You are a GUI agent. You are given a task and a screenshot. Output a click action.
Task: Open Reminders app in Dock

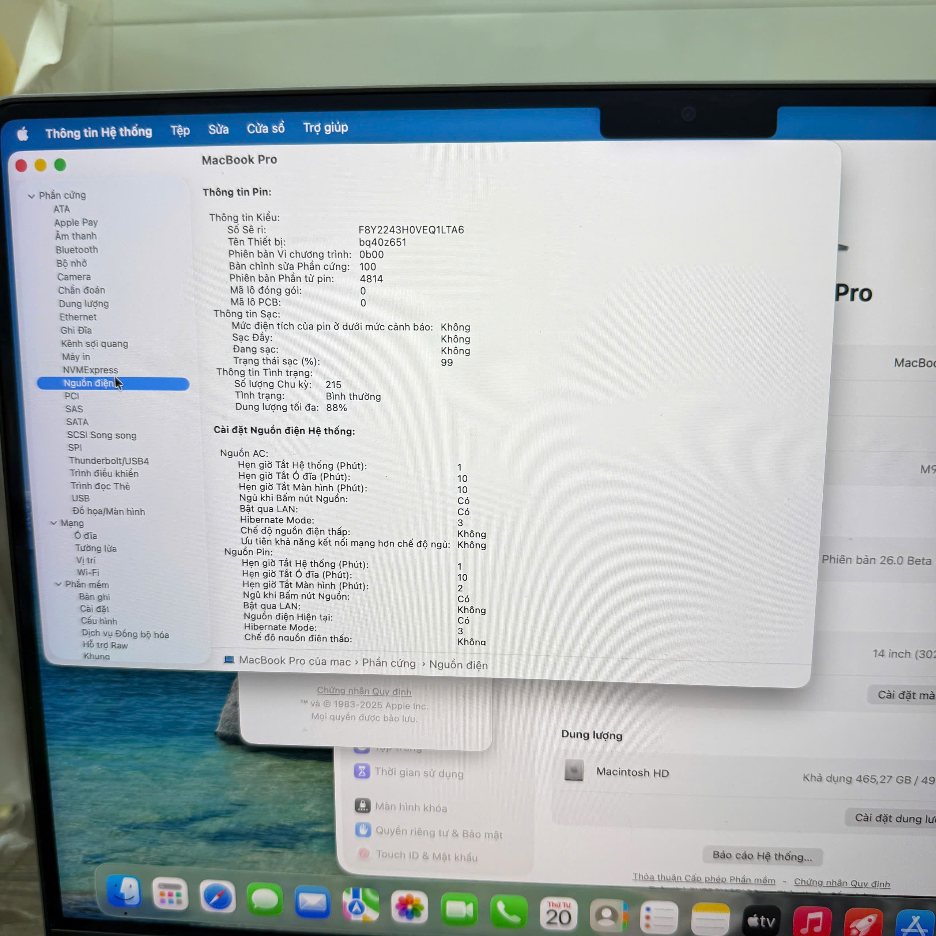click(659, 918)
